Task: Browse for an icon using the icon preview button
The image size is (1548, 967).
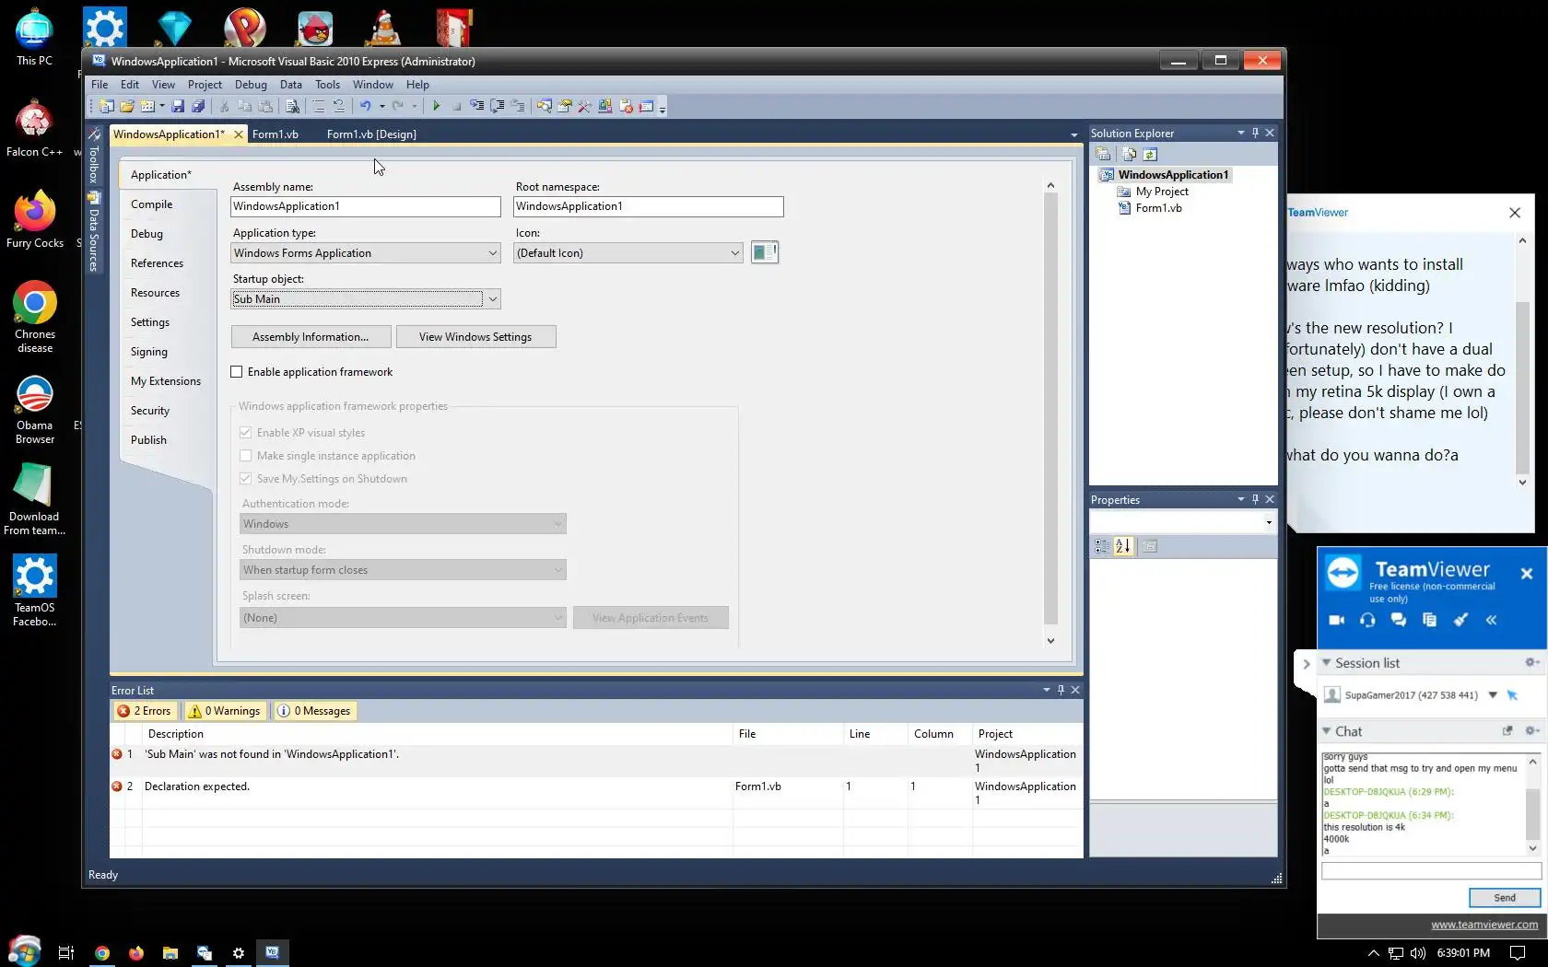Action: tap(765, 252)
